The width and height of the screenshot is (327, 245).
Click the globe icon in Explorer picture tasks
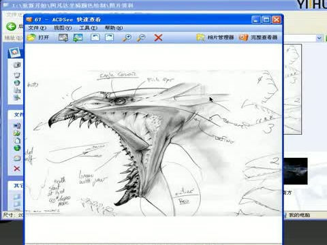17,82
